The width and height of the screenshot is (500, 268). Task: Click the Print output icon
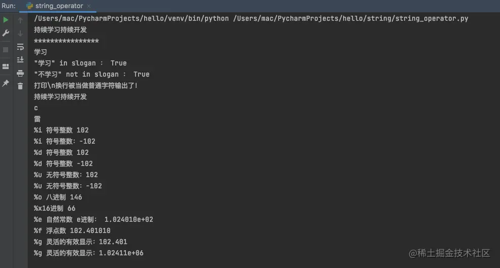click(x=20, y=73)
